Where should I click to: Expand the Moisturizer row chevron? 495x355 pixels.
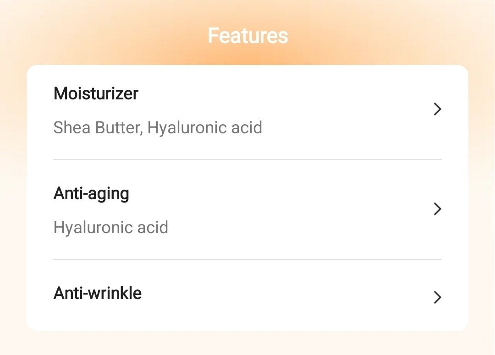pos(437,109)
